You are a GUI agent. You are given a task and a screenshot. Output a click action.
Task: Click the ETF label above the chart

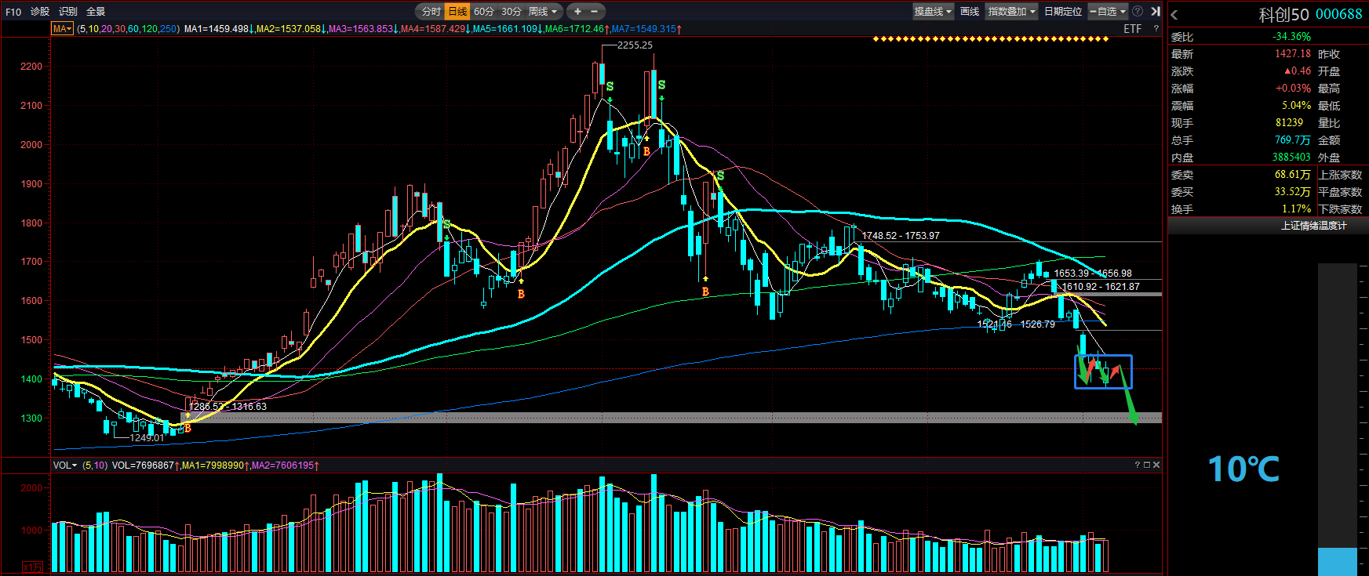point(1132,29)
